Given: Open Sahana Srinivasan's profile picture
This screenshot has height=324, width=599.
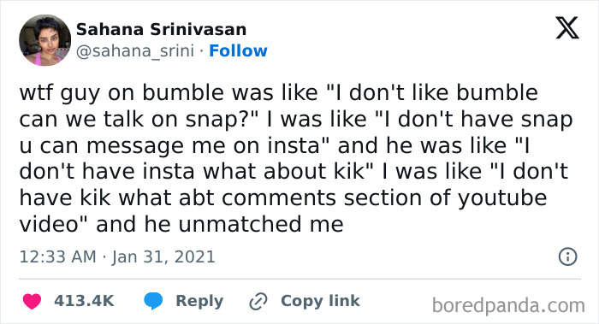Looking at the screenshot, I should 45,40.
